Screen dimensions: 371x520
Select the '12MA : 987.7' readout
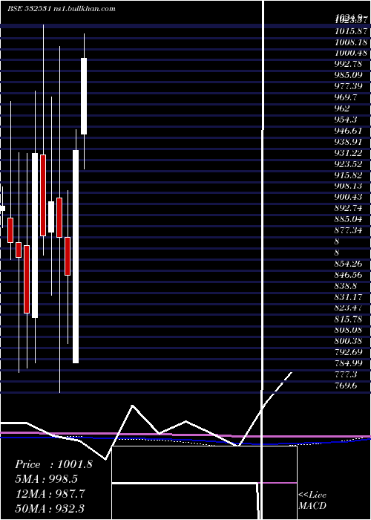[50, 493]
